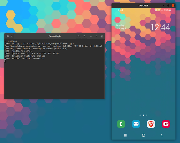Tap the 79% battery indicator
Screen dimensions: 180x143
(167, 10)
